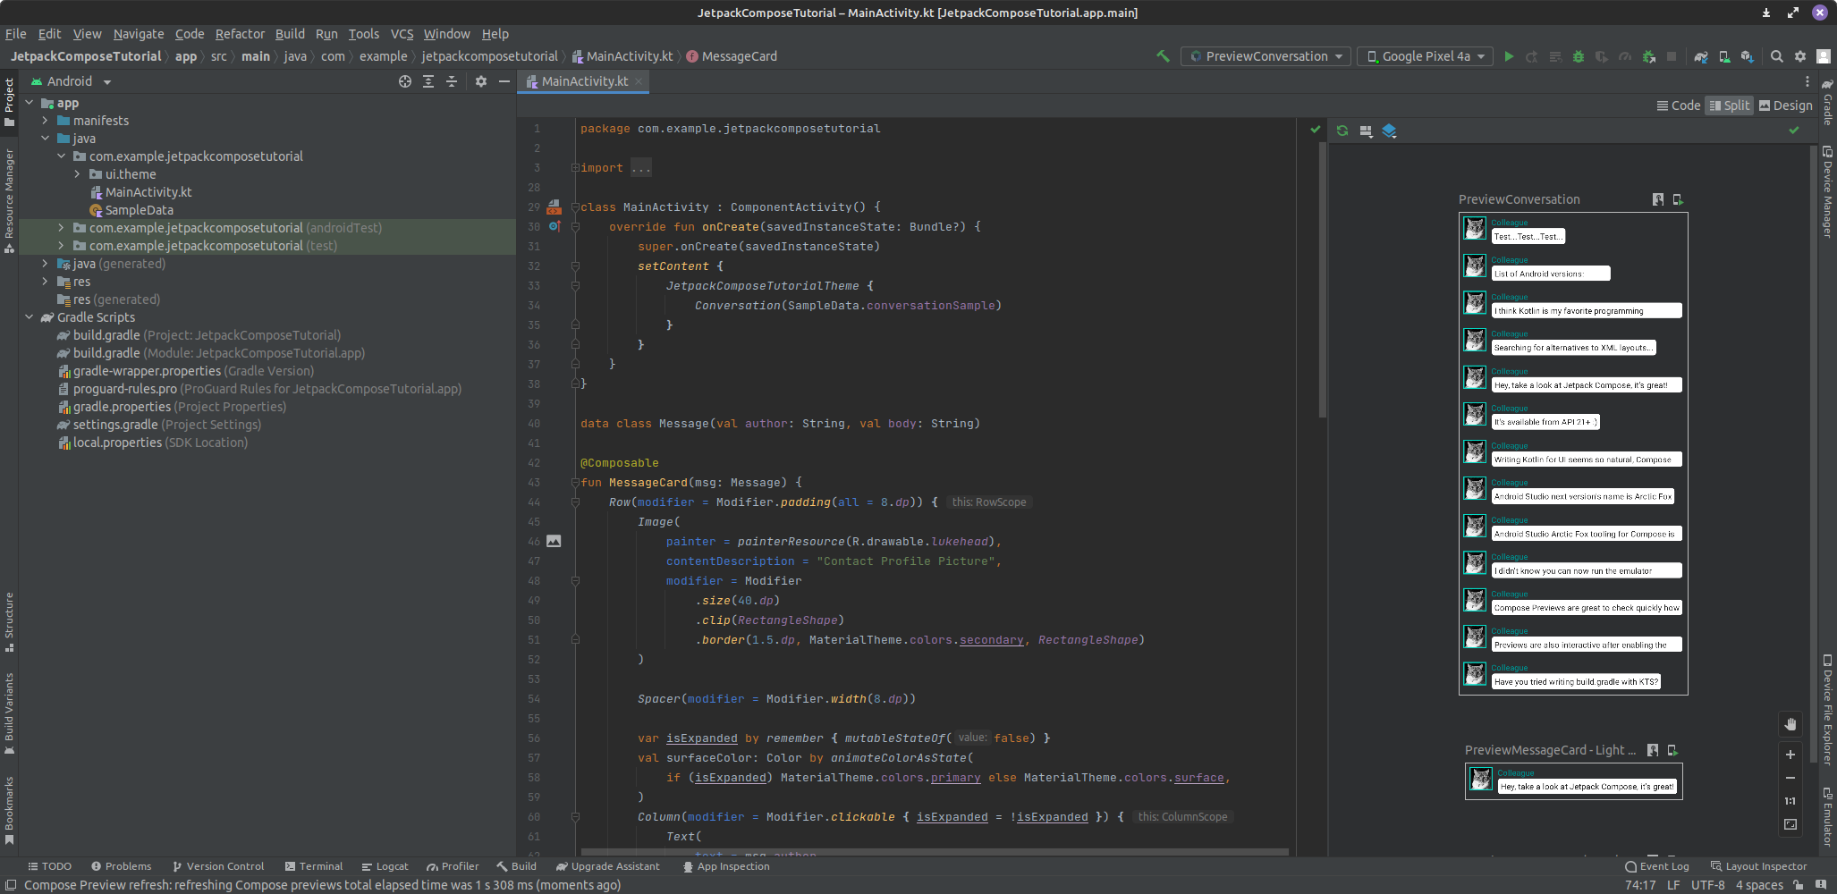Click Apply Changes and Restart Activity icon
Screen dimensions: 1837x894
point(1532,56)
